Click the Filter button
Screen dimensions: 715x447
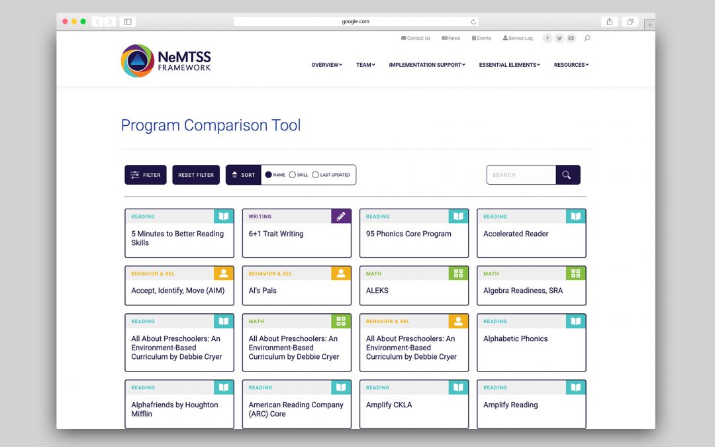point(146,175)
